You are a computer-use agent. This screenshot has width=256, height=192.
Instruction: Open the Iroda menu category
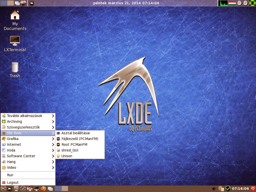[28, 150]
